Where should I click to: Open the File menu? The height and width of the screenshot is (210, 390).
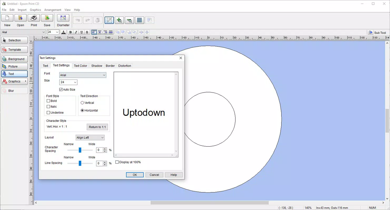click(4, 10)
